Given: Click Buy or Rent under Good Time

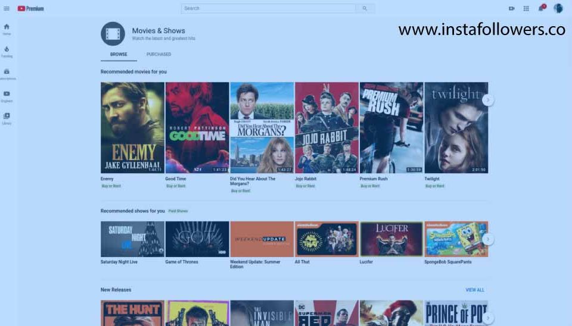Looking at the screenshot, I should click(x=176, y=186).
